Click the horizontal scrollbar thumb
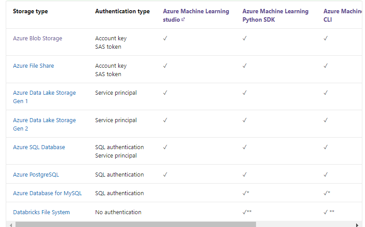Screen dimensions: 365x227 [x=135, y=224]
